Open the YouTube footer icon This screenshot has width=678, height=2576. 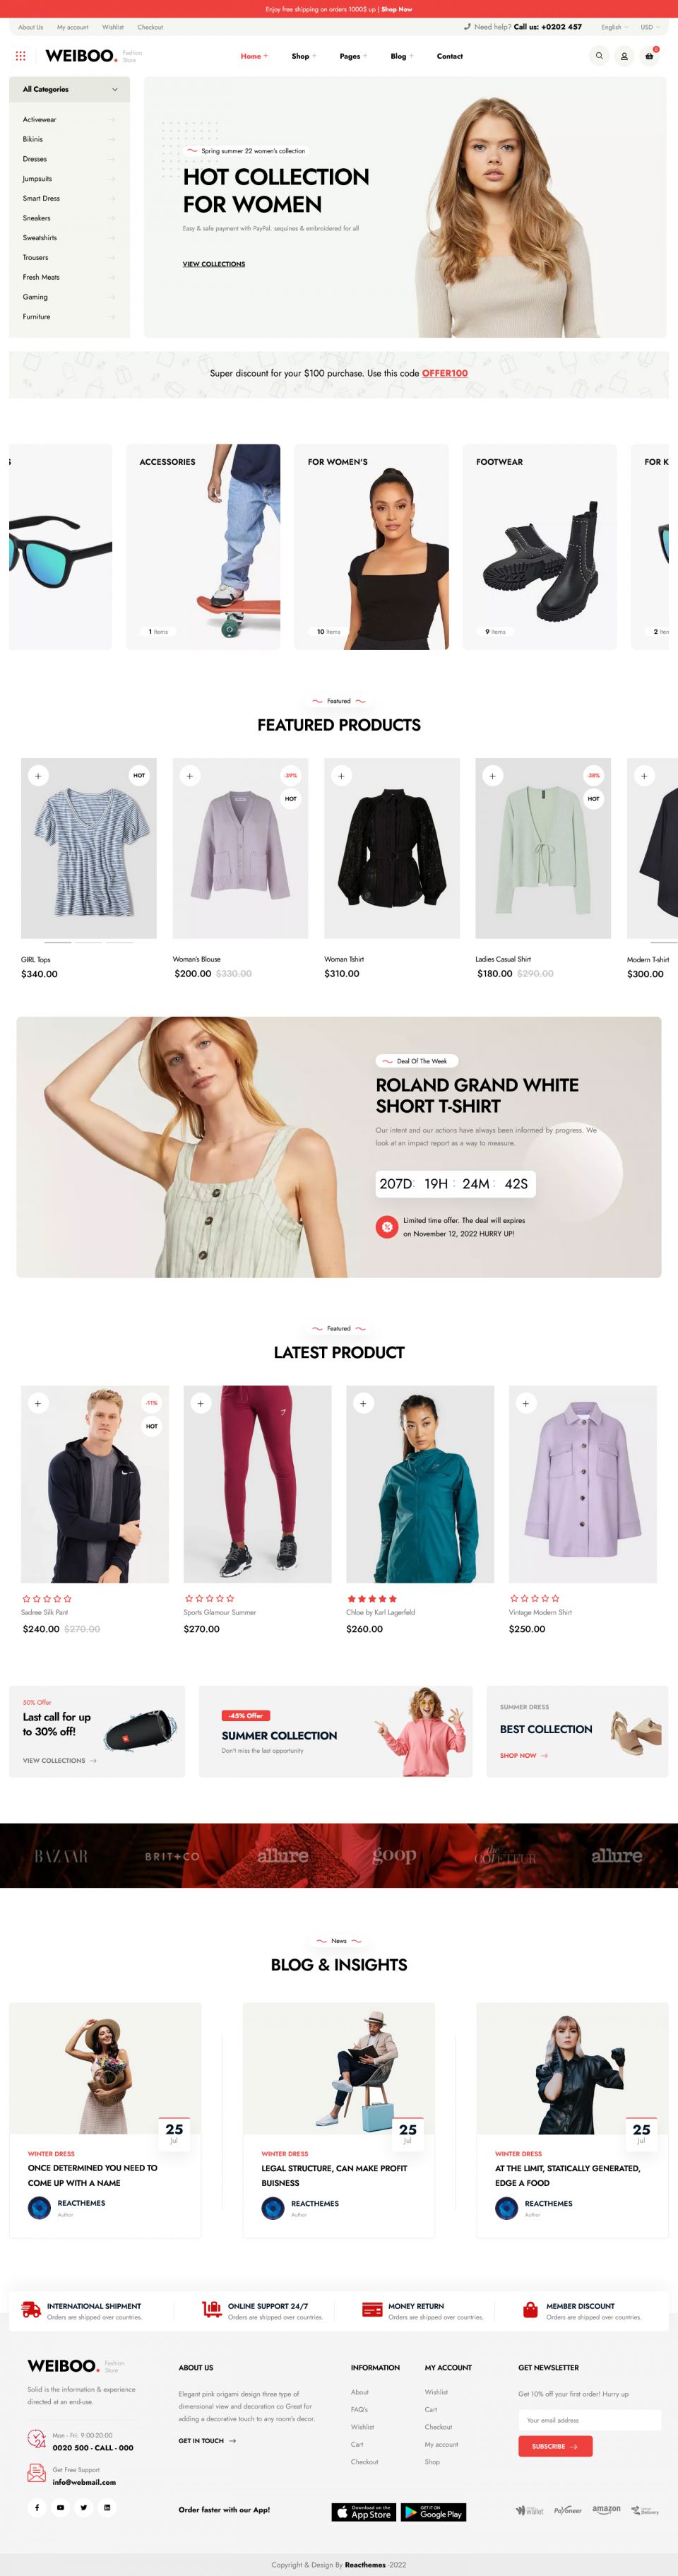coord(60,2507)
